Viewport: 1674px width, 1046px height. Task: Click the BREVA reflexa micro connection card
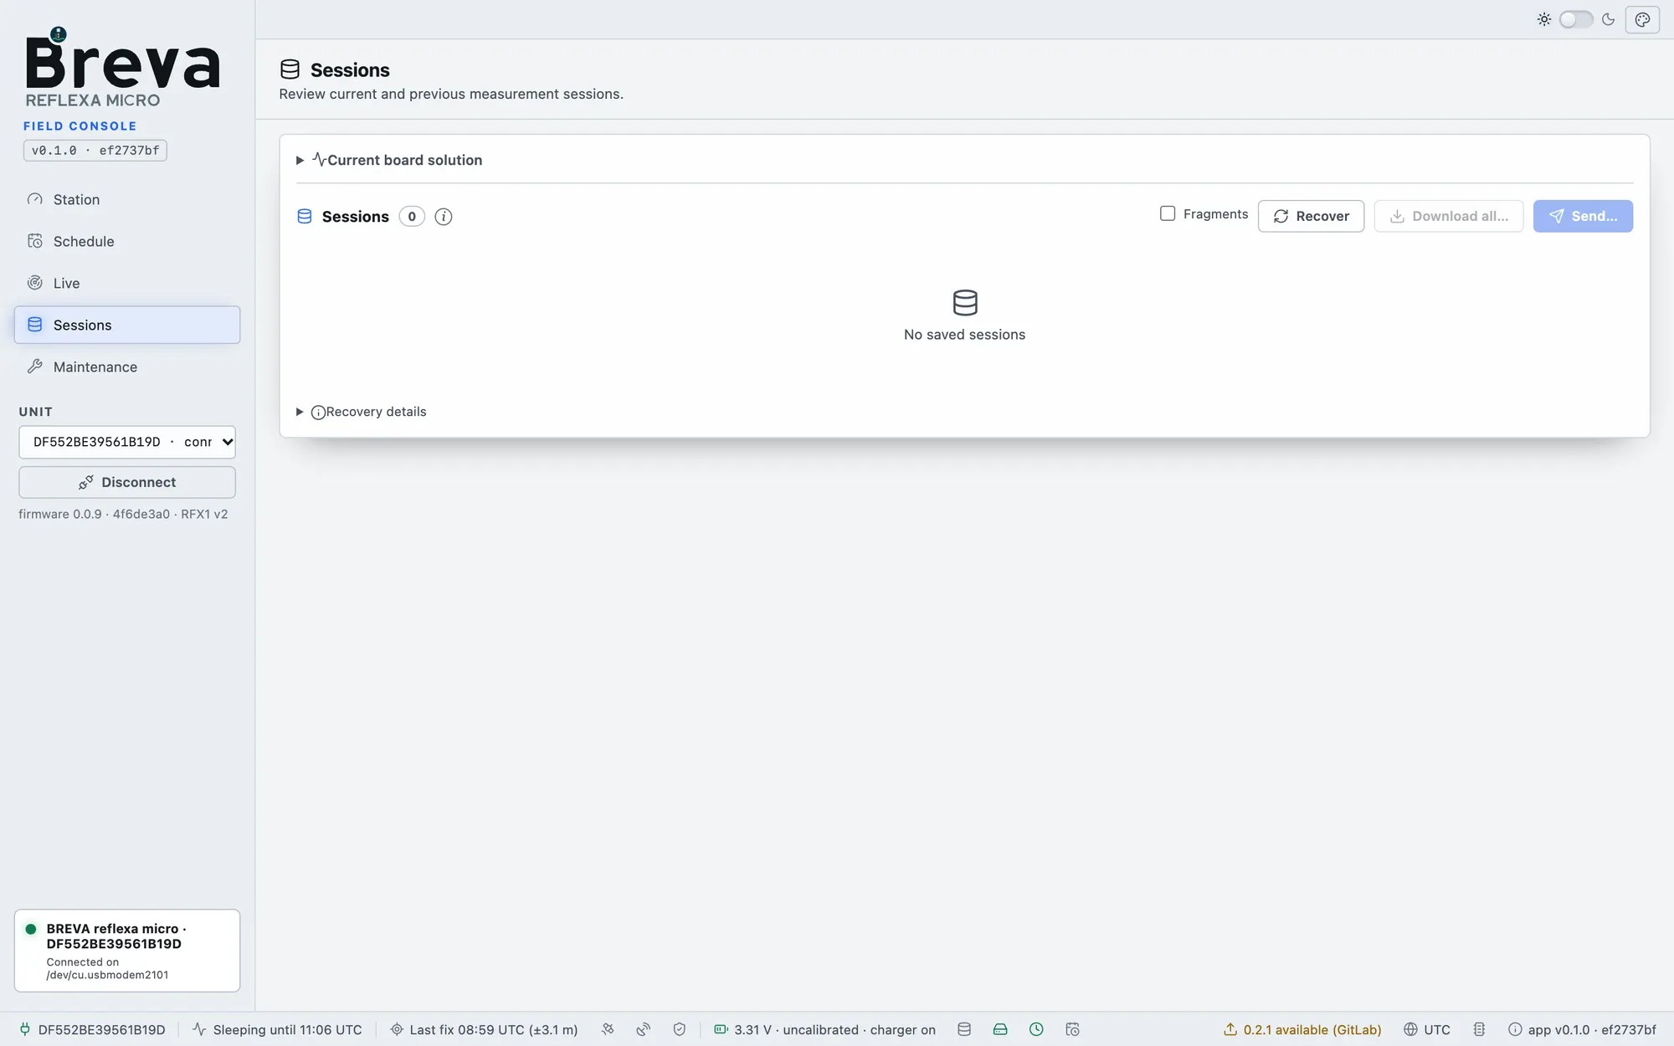[127, 951]
